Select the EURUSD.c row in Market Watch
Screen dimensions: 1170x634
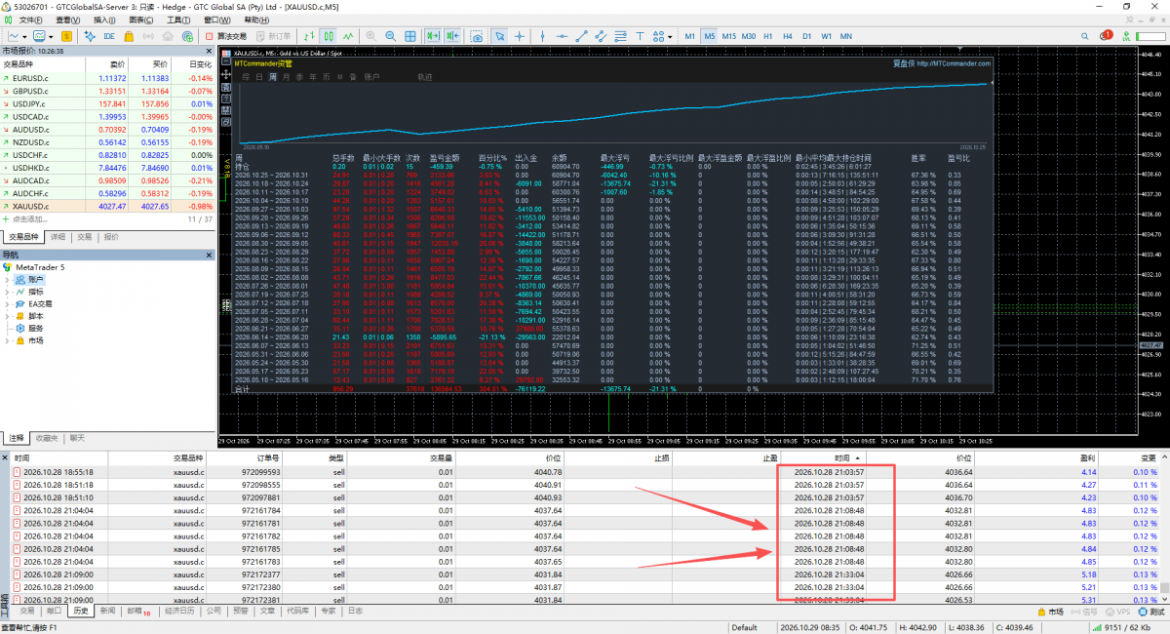coord(107,78)
